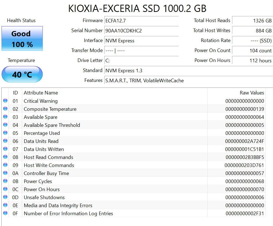Click the Power On Hours value 112 hours
Viewport: 273px width, 226px height.
pyautogui.click(x=253, y=60)
